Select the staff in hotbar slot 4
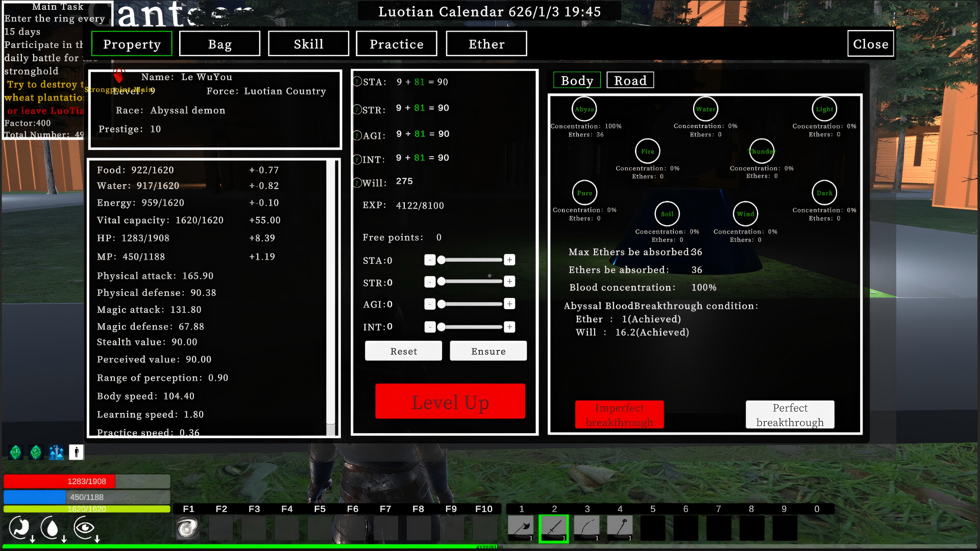Image resolution: width=980 pixels, height=551 pixels. [620, 528]
